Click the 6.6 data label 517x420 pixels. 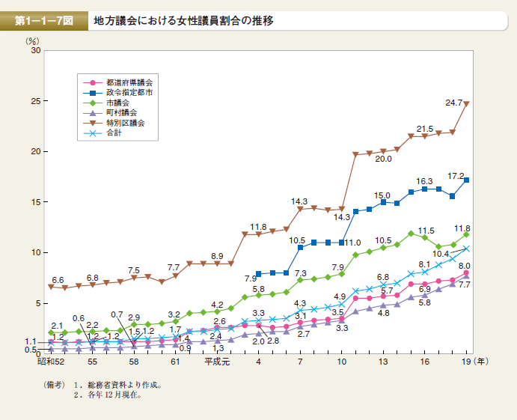coord(58,280)
